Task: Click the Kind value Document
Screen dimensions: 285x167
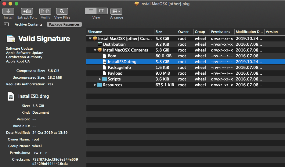Action: pyautogui.click(x=41, y=112)
